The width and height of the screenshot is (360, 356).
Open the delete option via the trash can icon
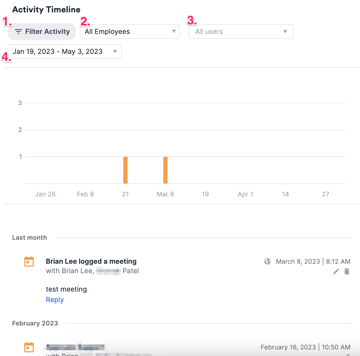coord(347,271)
